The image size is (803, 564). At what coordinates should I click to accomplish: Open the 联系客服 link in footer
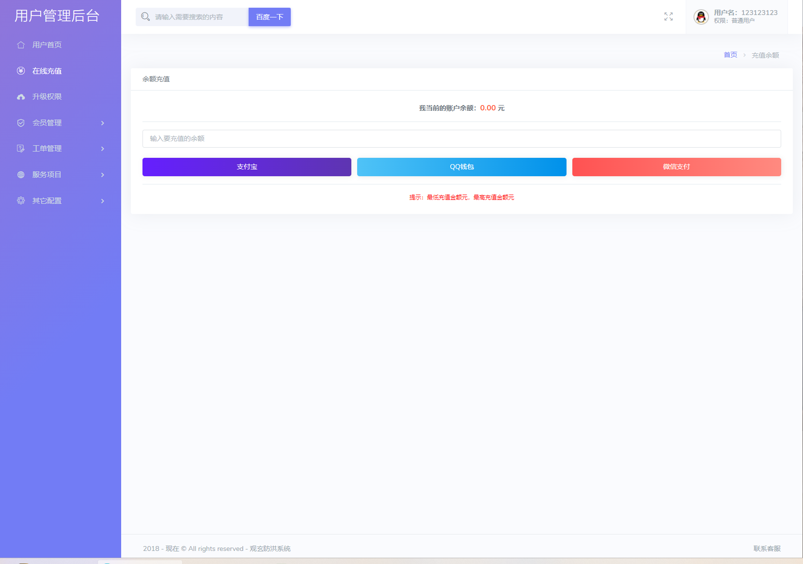[x=767, y=549]
